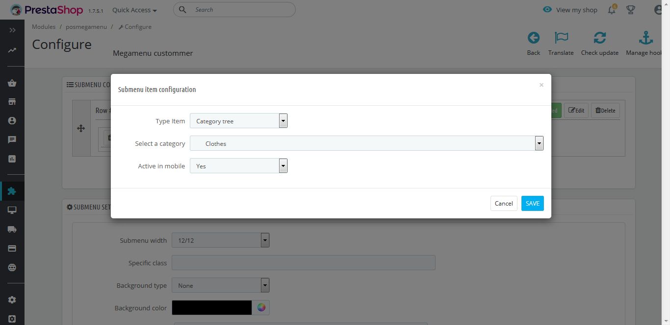Expand sidebar with double chevron icon

pyautogui.click(x=12, y=30)
